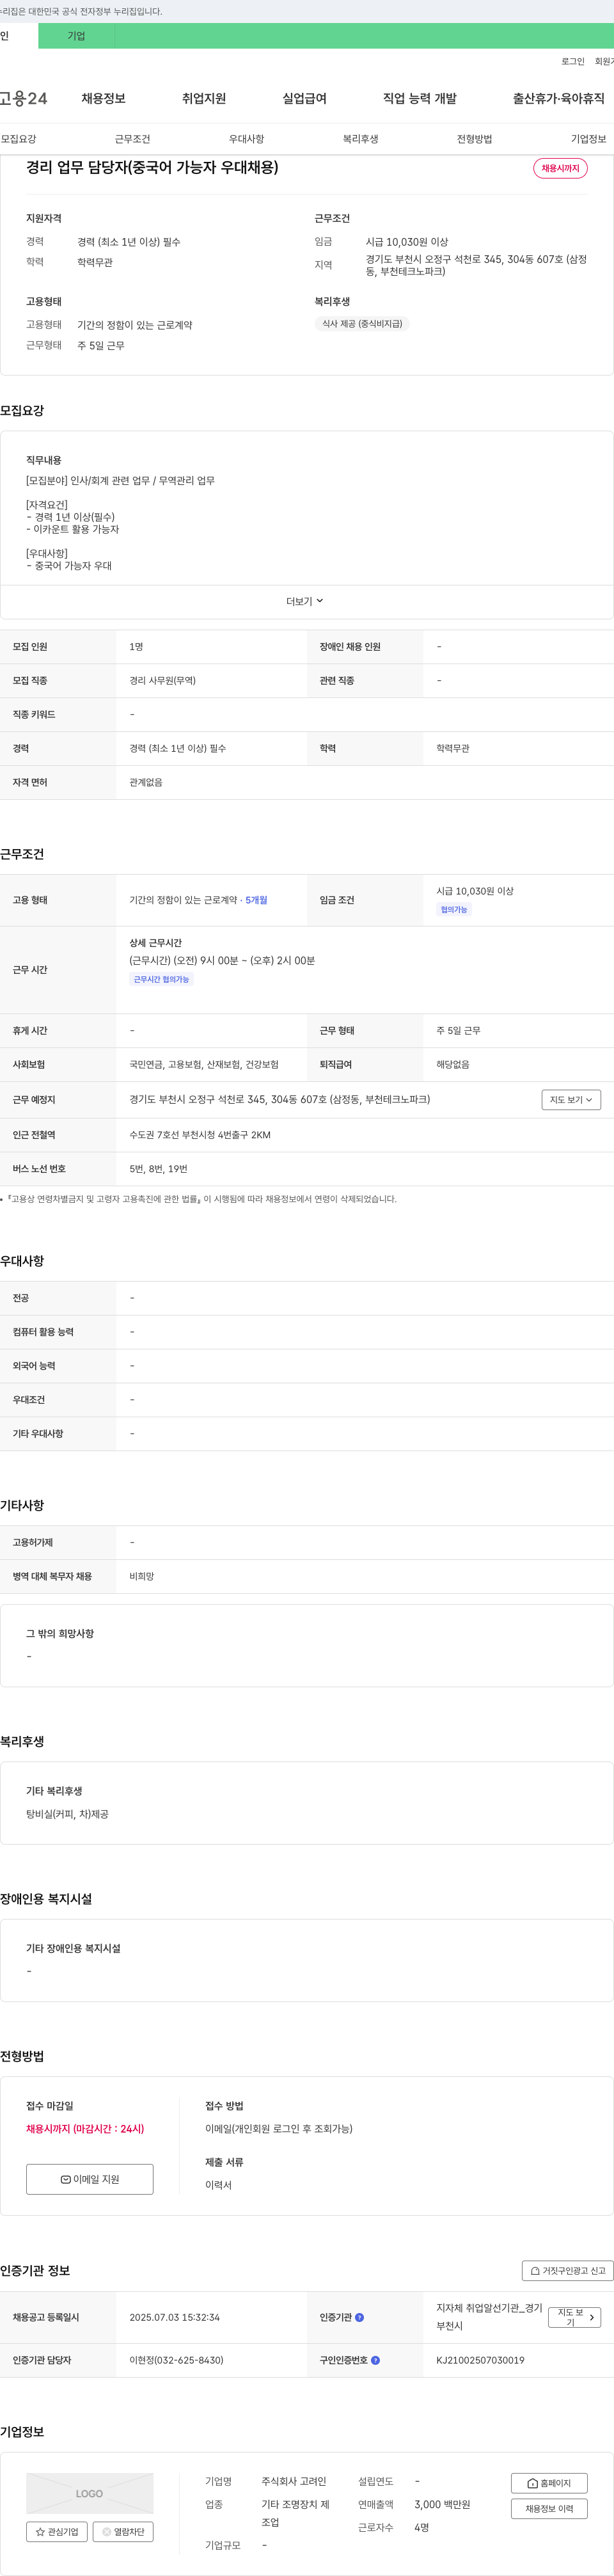Screen dimensions: 614x2576
Task: Click 지자체 취업알선기관_경기 부천시 text
Action: 489,2317
